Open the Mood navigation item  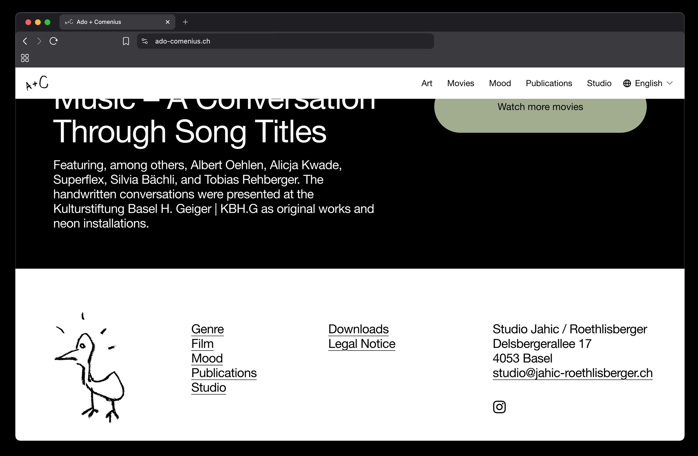(x=500, y=83)
